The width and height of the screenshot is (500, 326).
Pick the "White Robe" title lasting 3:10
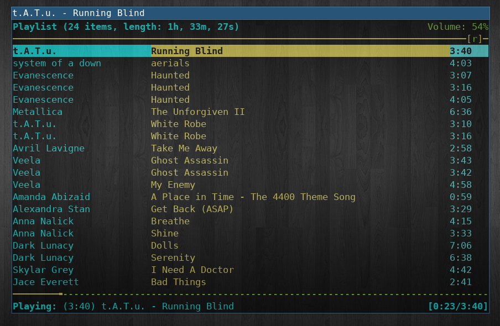click(x=179, y=124)
